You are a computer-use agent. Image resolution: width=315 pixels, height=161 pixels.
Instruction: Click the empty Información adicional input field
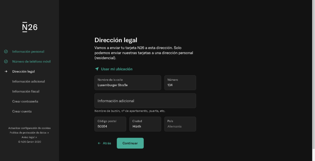pos(145,101)
